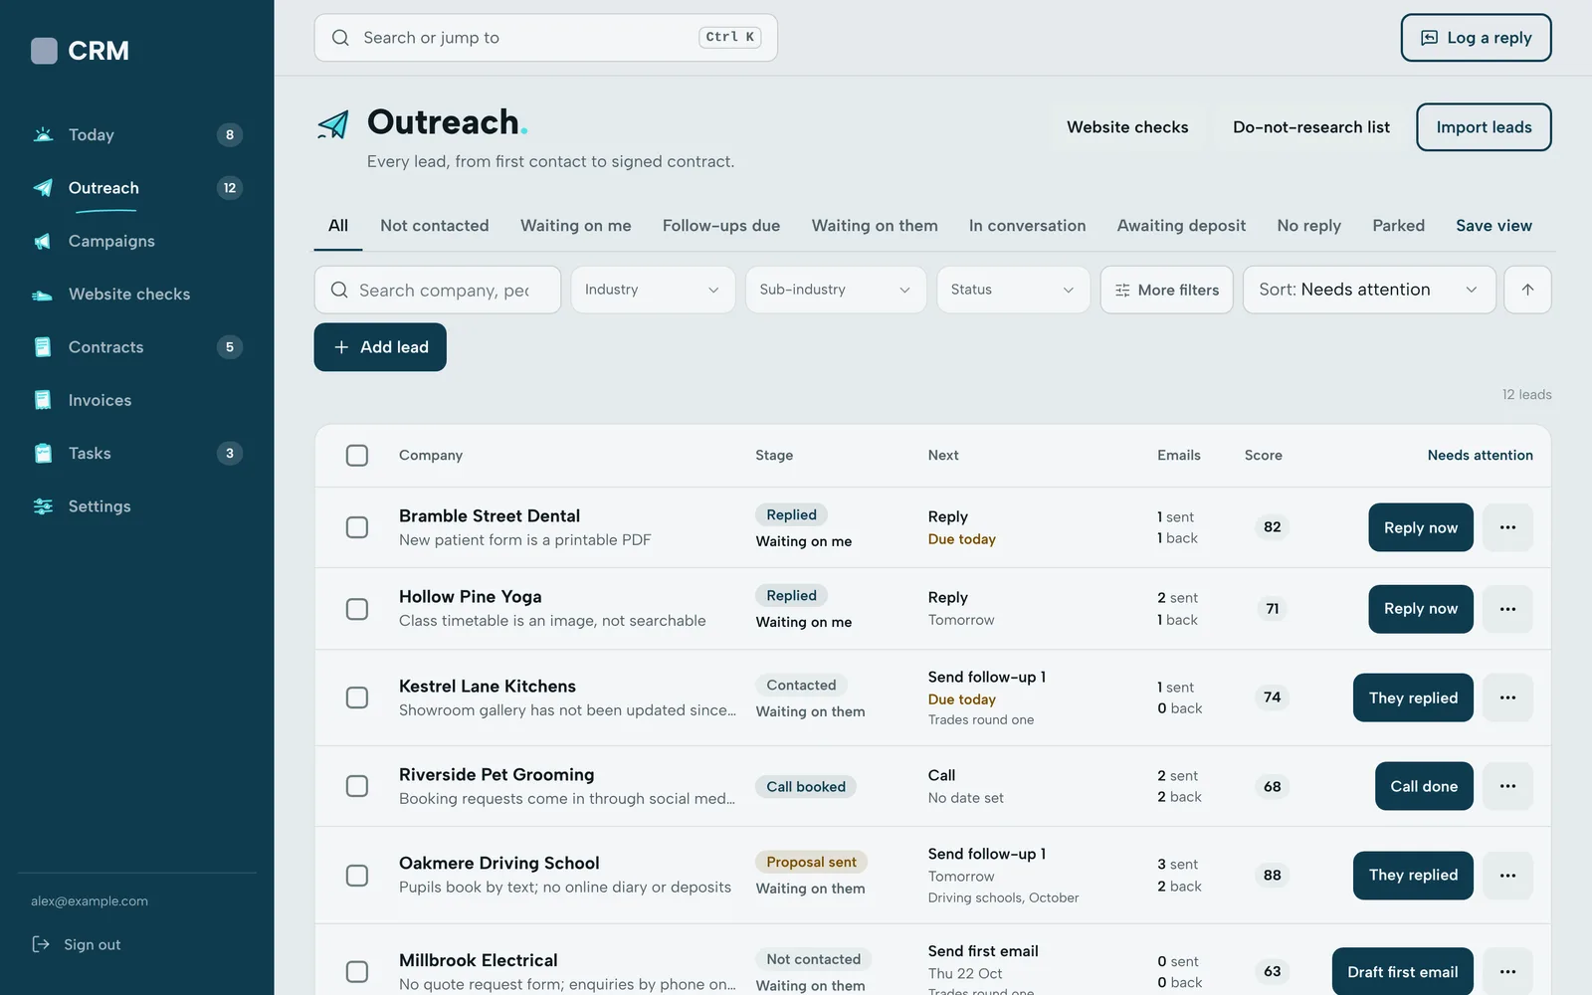The image size is (1592, 995).
Task: Select the Riverside Pet Grooming row checkbox
Action: click(x=357, y=786)
